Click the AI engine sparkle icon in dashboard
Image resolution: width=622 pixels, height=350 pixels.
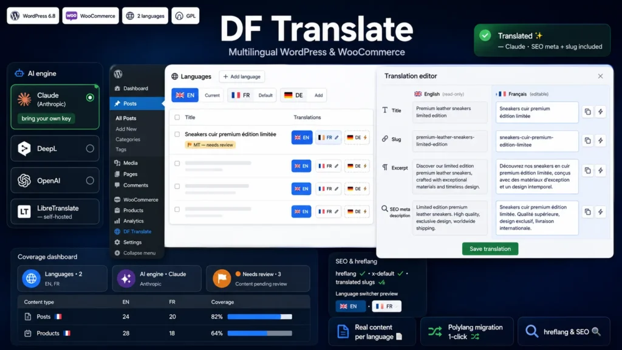point(126,278)
